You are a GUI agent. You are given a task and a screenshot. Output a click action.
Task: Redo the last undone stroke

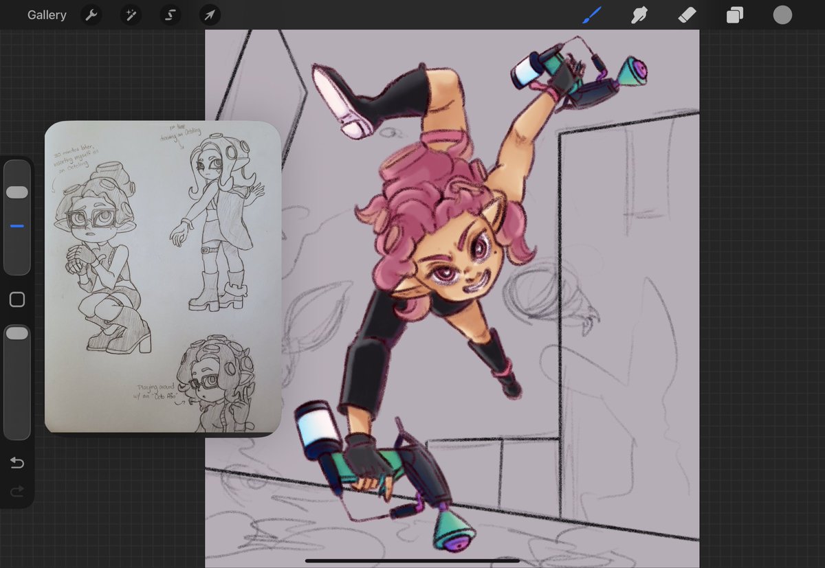click(x=17, y=490)
